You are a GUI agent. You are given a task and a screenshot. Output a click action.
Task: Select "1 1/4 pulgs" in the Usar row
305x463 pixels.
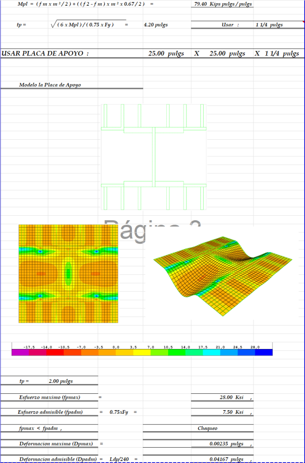coord(269,25)
